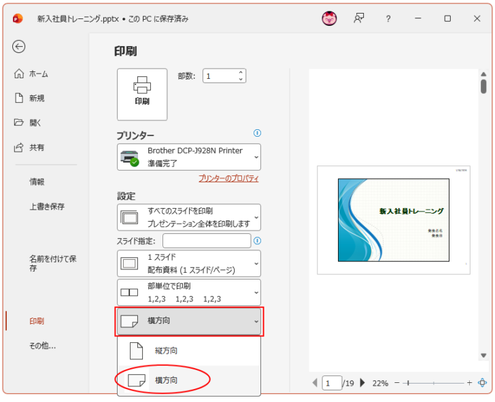Click in the 部数 copies field
495x402 pixels.
coord(220,76)
